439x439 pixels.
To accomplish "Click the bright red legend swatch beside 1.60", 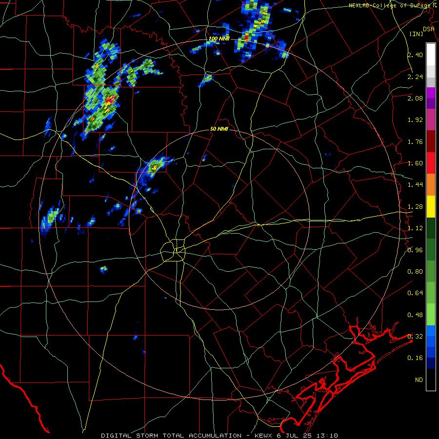I will point(431,163).
